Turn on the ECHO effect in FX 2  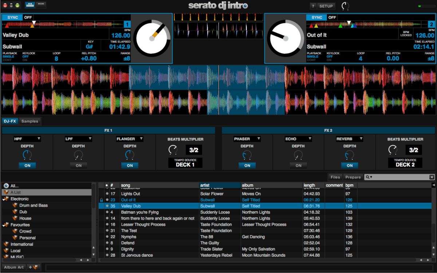click(x=298, y=165)
